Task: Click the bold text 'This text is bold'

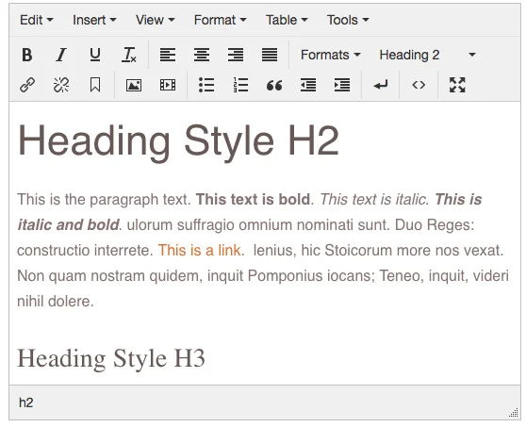Action: click(x=253, y=199)
